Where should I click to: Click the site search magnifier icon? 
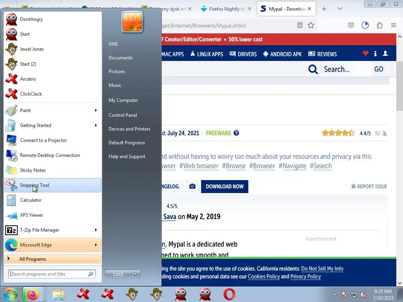pyautogui.click(x=313, y=69)
